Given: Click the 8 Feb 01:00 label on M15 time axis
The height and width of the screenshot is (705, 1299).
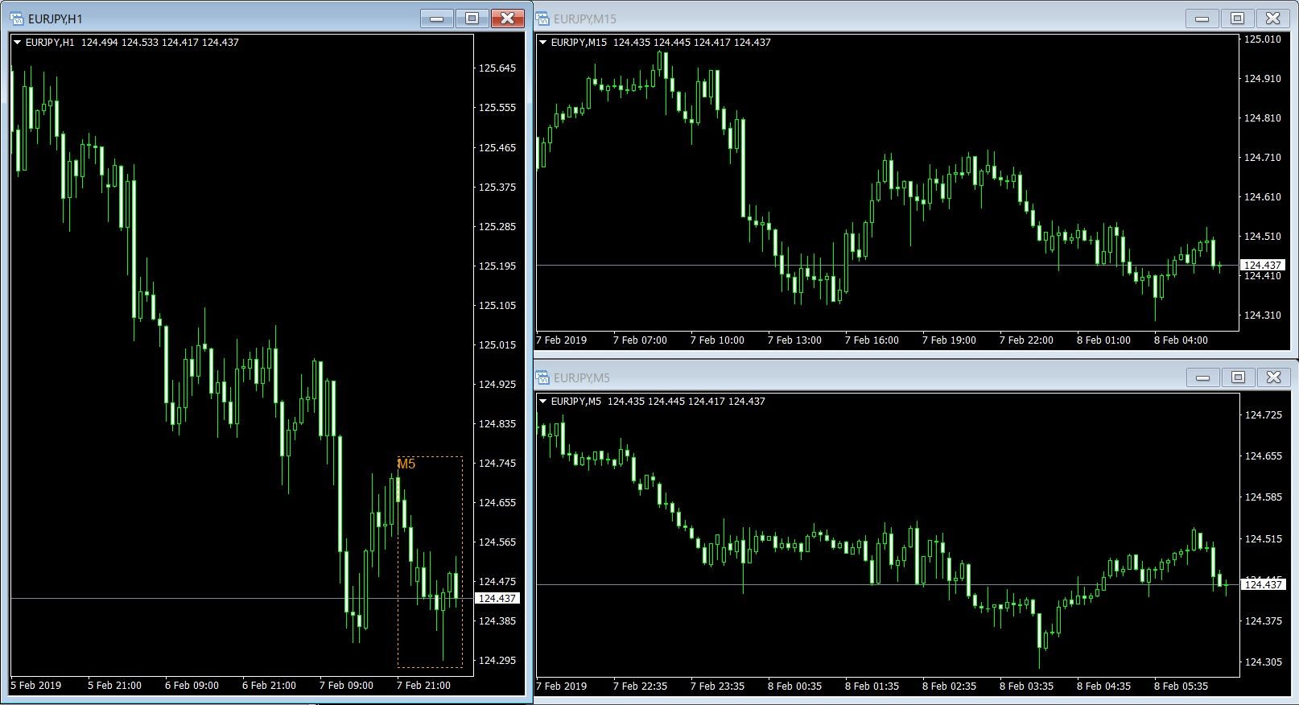Looking at the screenshot, I should point(1103,340).
